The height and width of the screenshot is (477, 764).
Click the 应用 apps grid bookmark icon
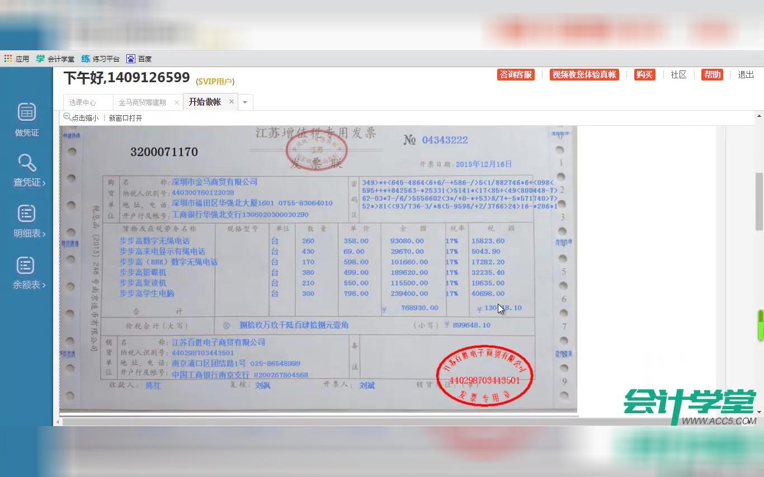pyautogui.click(x=8, y=58)
